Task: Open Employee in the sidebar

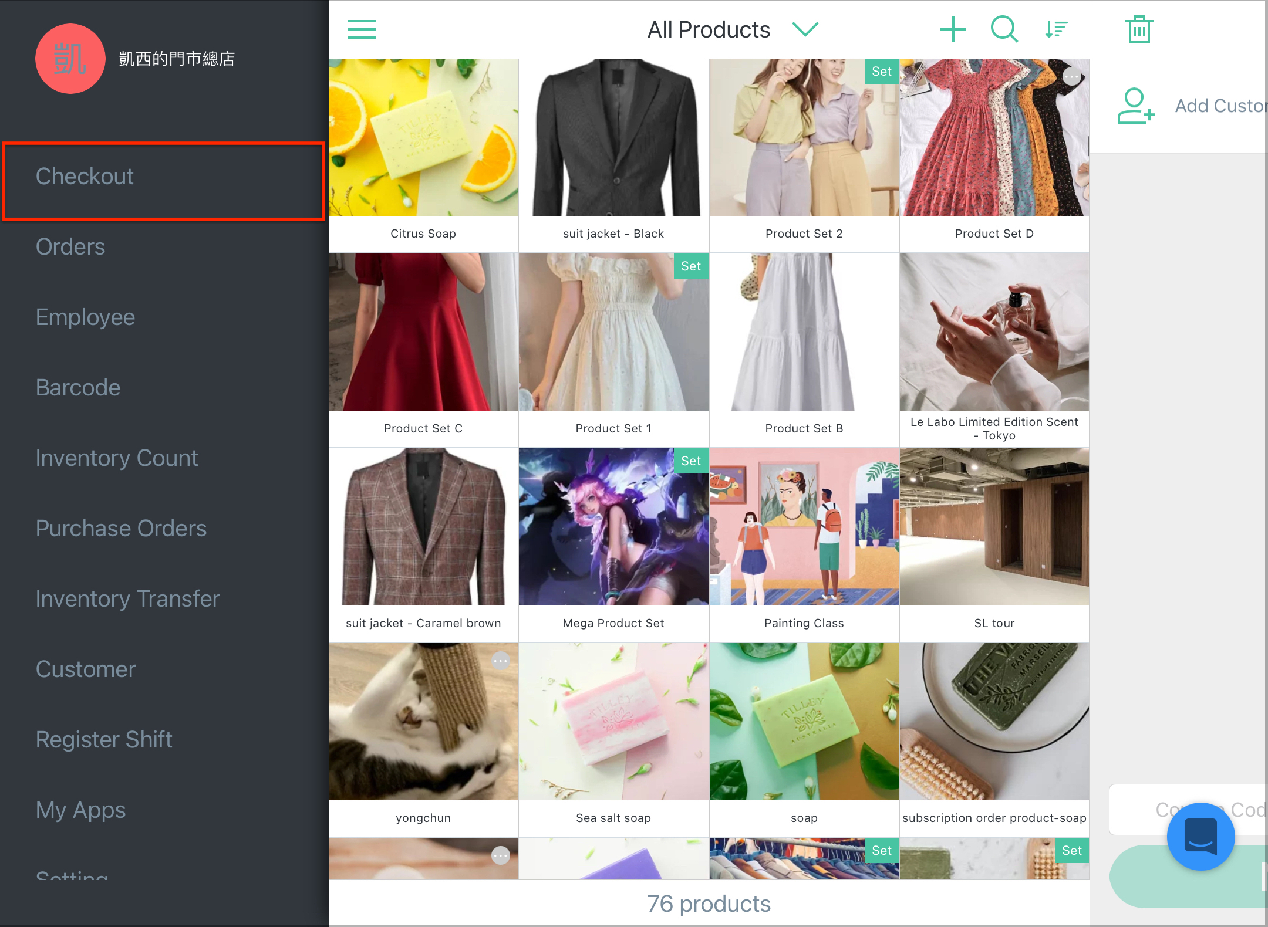Action: [x=85, y=317]
